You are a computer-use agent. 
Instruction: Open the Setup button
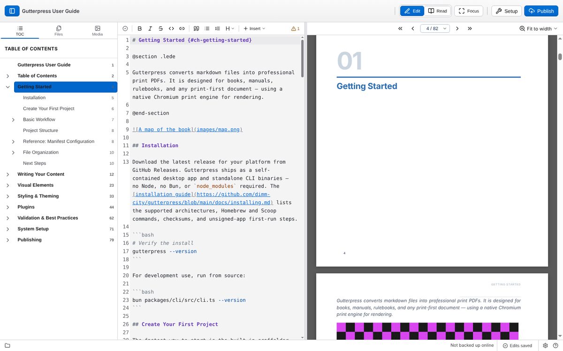point(506,11)
